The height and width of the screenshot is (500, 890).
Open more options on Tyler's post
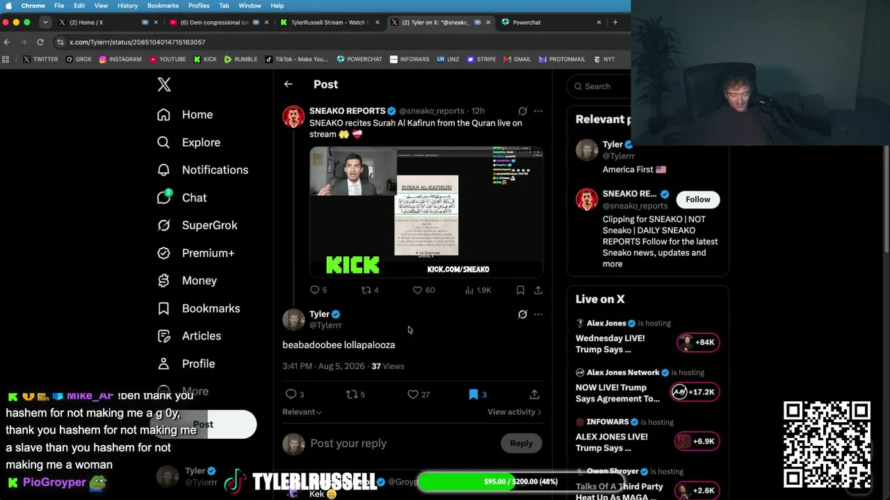click(537, 315)
